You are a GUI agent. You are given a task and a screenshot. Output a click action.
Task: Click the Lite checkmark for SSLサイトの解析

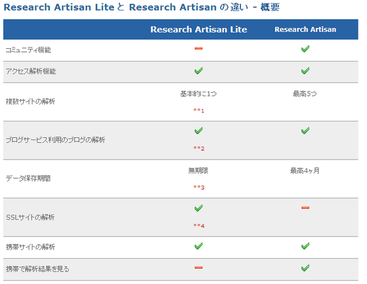tap(198, 208)
